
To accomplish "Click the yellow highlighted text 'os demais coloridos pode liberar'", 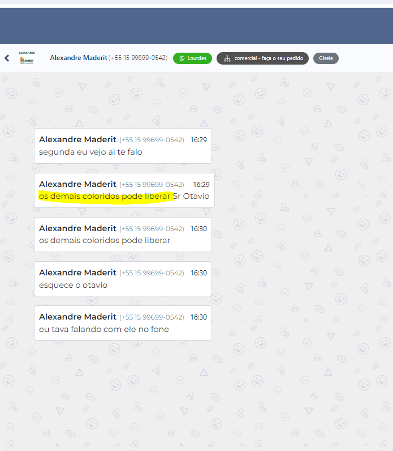I will pos(105,196).
